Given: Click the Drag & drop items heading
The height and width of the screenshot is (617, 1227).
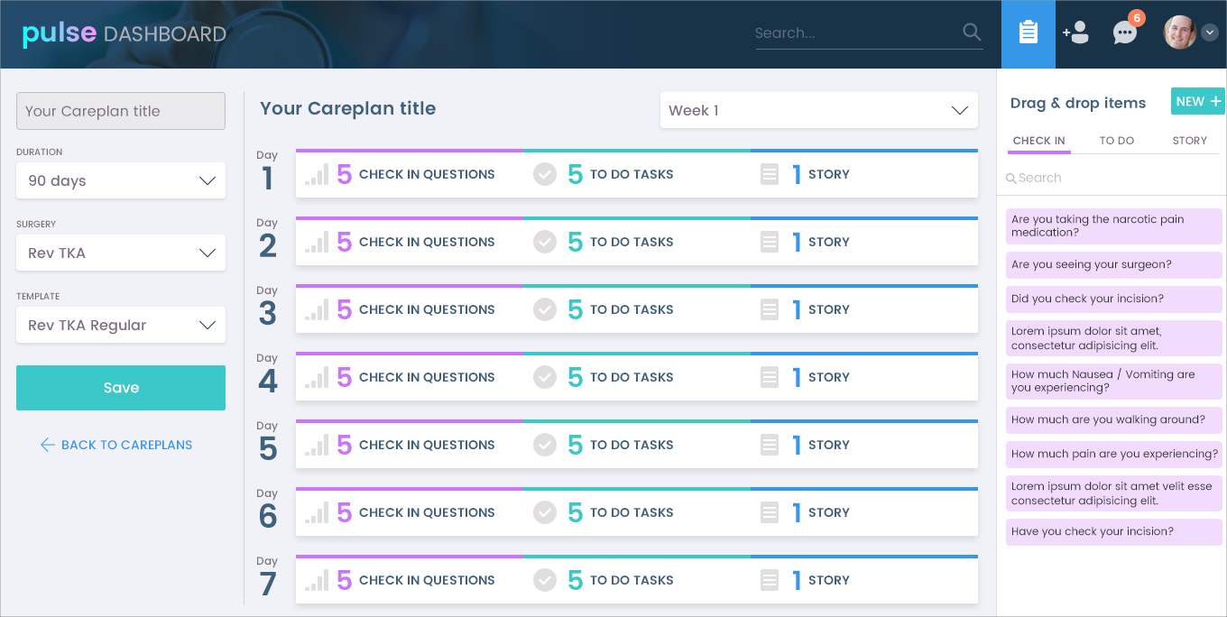Looking at the screenshot, I should [1077, 103].
